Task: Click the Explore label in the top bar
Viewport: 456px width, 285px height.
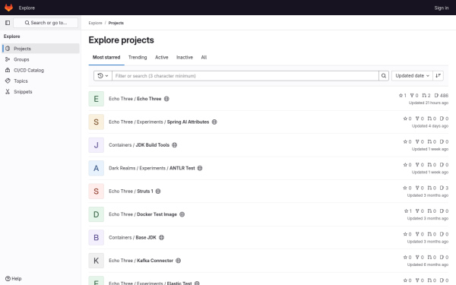Action: 27,8
